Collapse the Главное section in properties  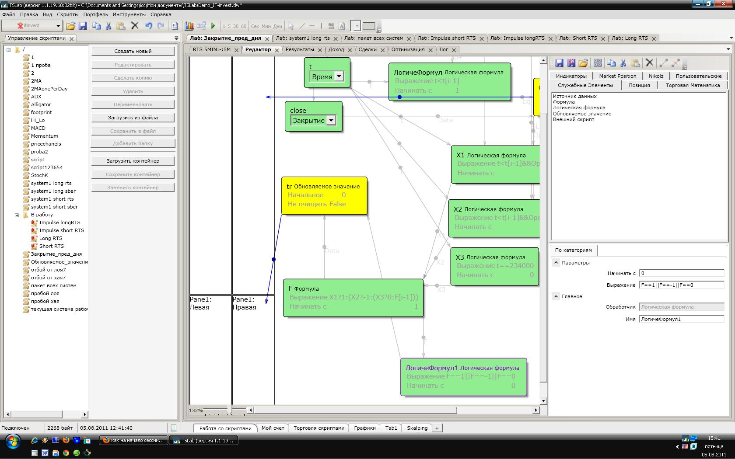pos(556,296)
